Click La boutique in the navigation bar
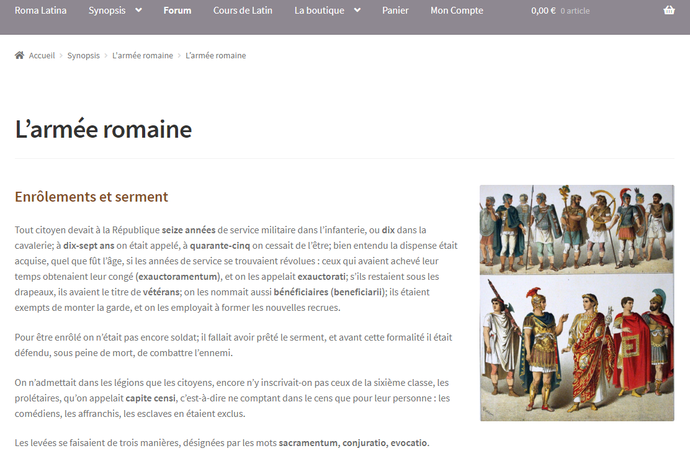The width and height of the screenshot is (690, 456). [x=320, y=11]
